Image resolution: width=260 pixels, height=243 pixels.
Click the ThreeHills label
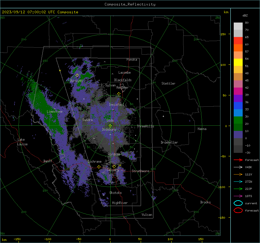point(145,126)
